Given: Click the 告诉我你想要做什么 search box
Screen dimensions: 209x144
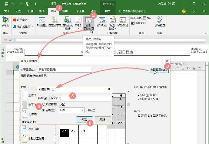Looking at the screenshot, I should coord(132,11).
